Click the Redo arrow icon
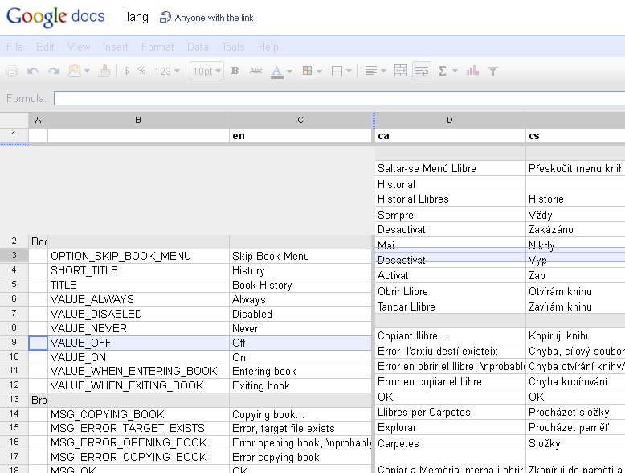Image resolution: width=625 pixels, height=473 pixels. coord(54,71)
